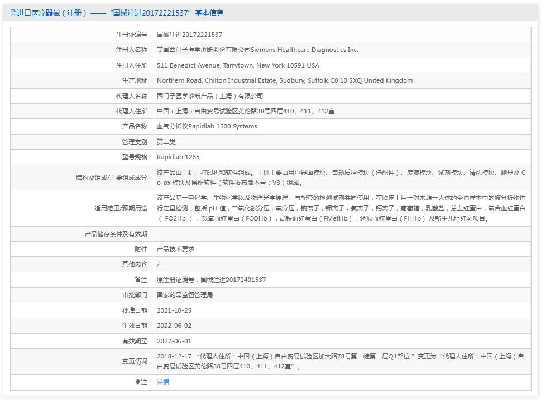Click the 结构及组成/主要组成成分 label
The image size is (541, 402).
point(112,178)
